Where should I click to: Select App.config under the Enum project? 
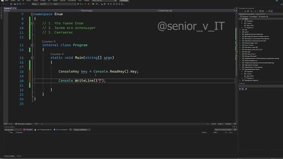point(250,26)
